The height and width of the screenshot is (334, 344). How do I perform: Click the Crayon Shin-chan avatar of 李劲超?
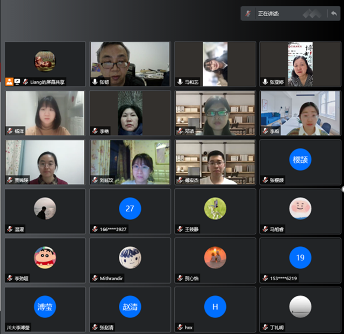coord(45,257)
